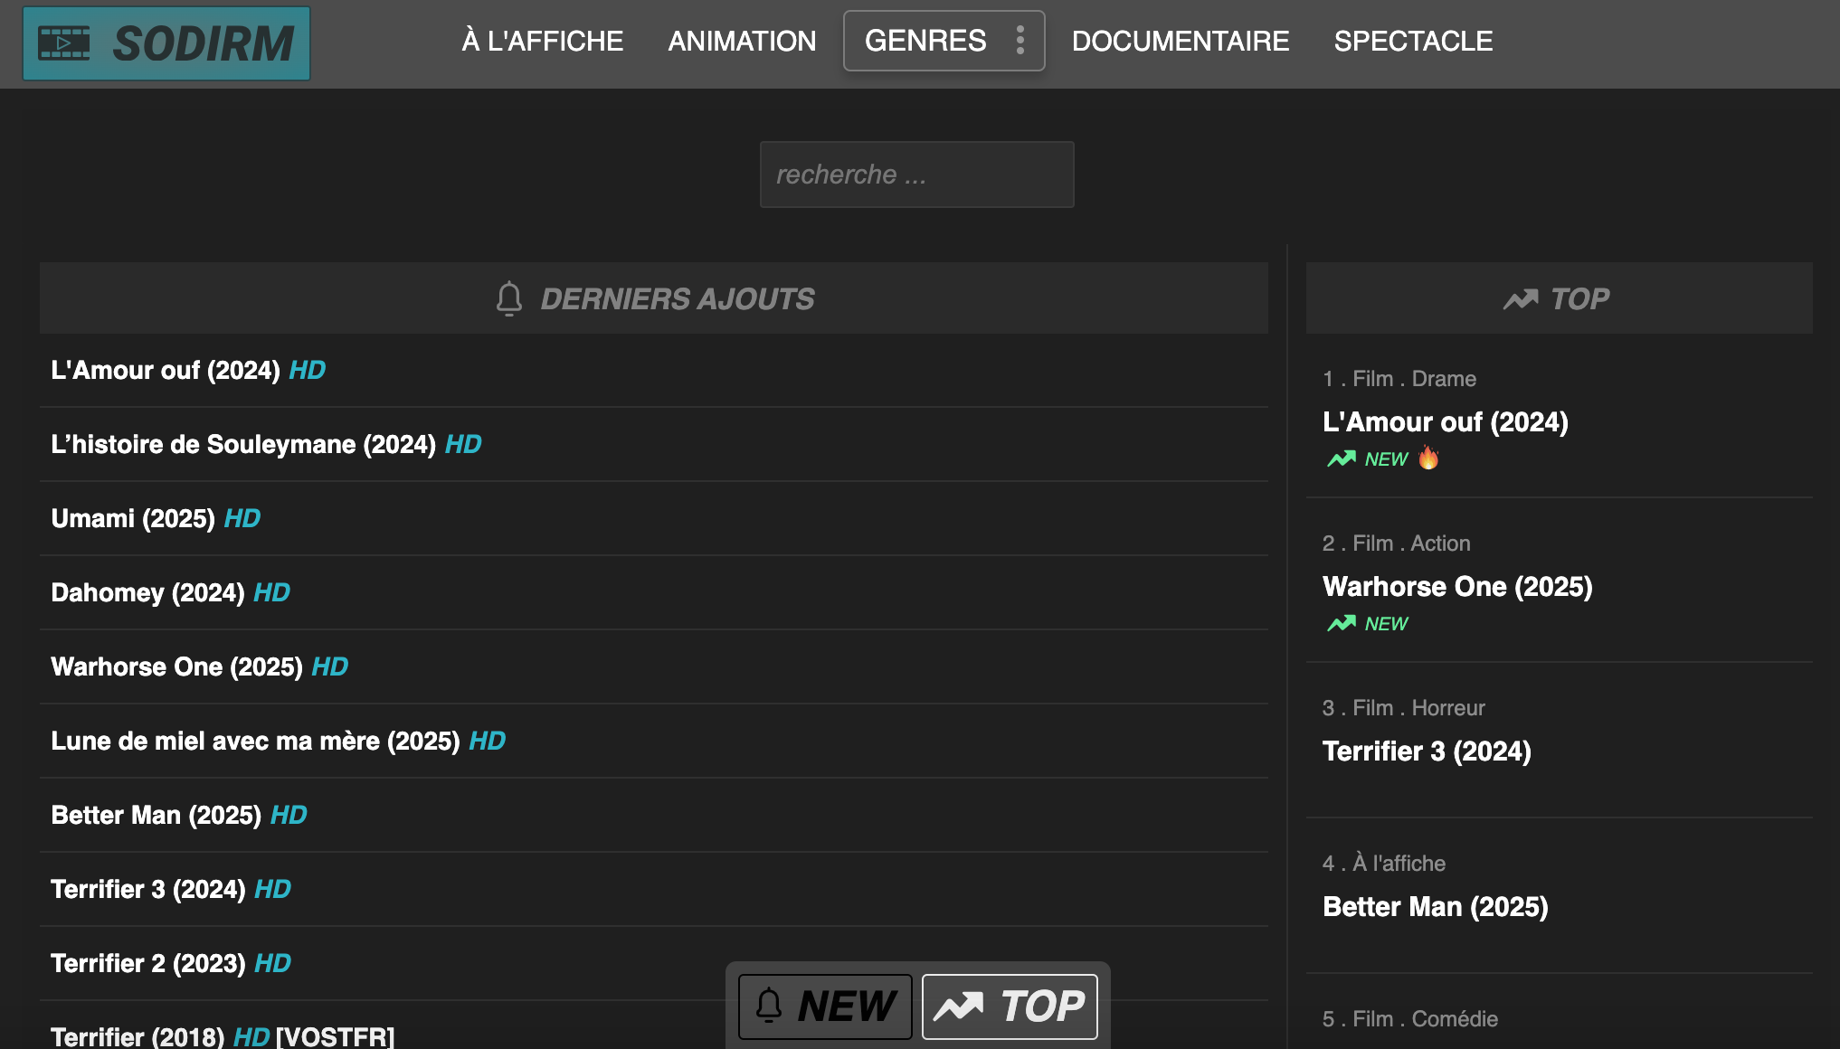Click the bell icon in the NEW button
Viewport: 1840px width, 1049px height.
pyautogui.click(x=769, y=1006)
